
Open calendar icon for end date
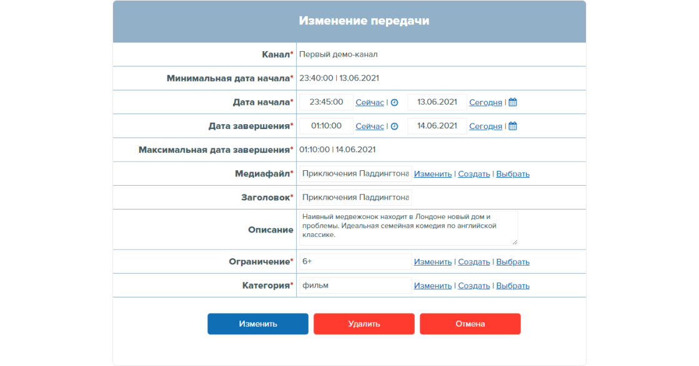pos(513,126)
